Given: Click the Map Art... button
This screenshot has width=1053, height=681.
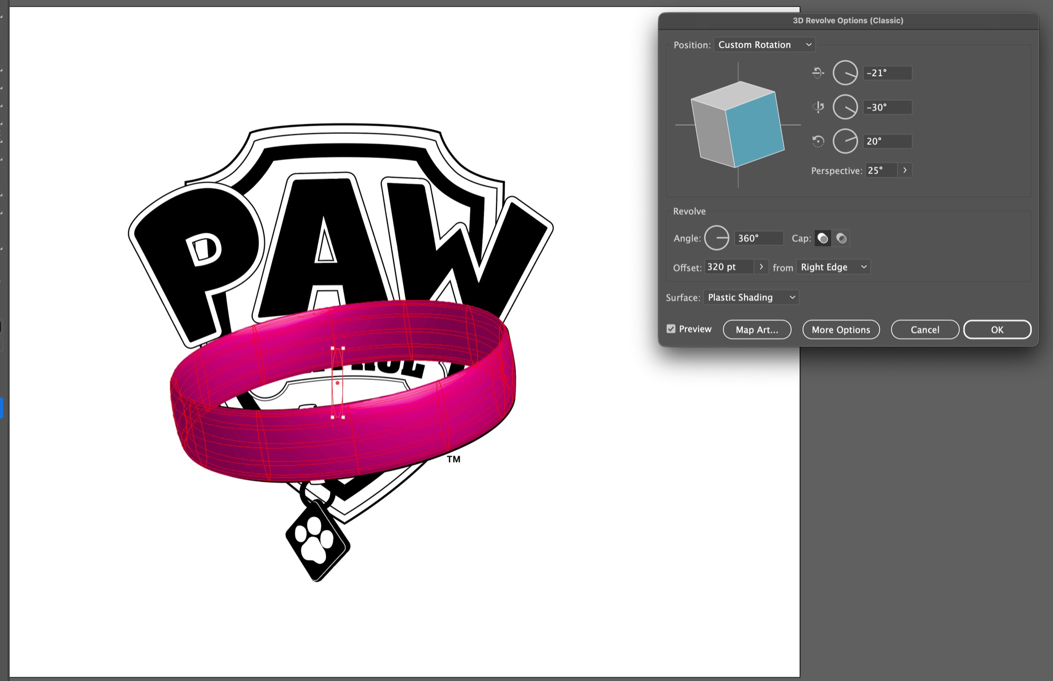Looking at the screenshot, I should [x=757, y=329].
